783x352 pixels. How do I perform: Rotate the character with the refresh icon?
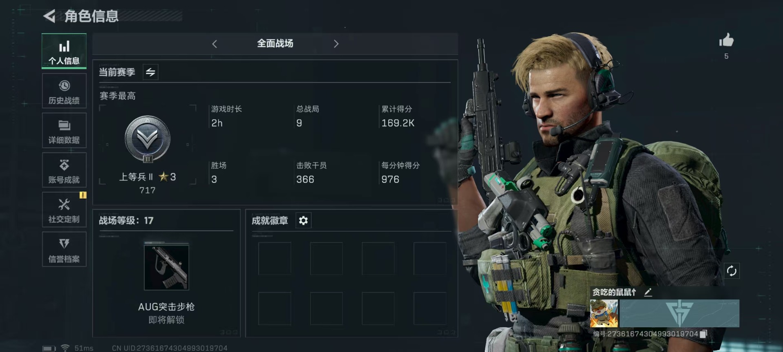pyautogui.click(x=732, y=271)
